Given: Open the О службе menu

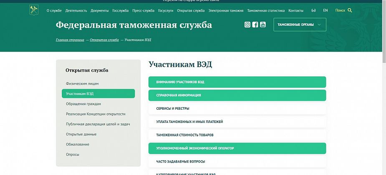Looking at the screenshot, I should pyautogui.click(x=54, y=10).
